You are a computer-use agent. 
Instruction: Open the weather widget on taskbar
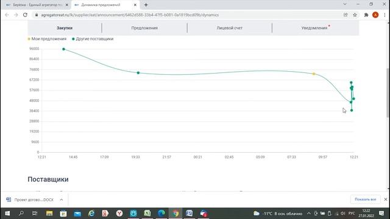pos(278,214)
